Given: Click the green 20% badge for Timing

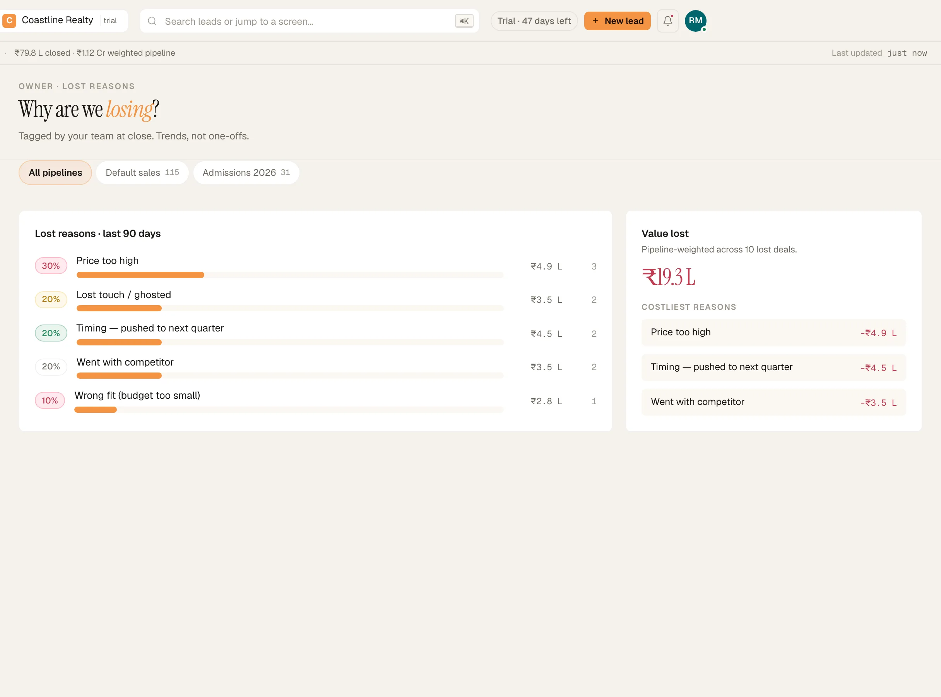Looking at the screenshot, I should 51,333.
